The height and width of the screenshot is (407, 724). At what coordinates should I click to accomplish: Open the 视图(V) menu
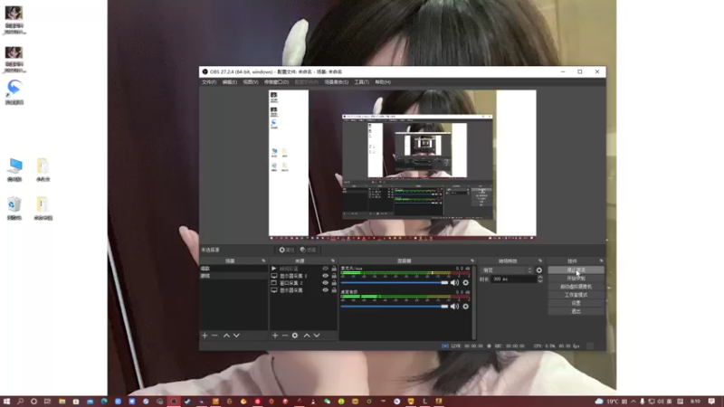[x=251, y=82]
